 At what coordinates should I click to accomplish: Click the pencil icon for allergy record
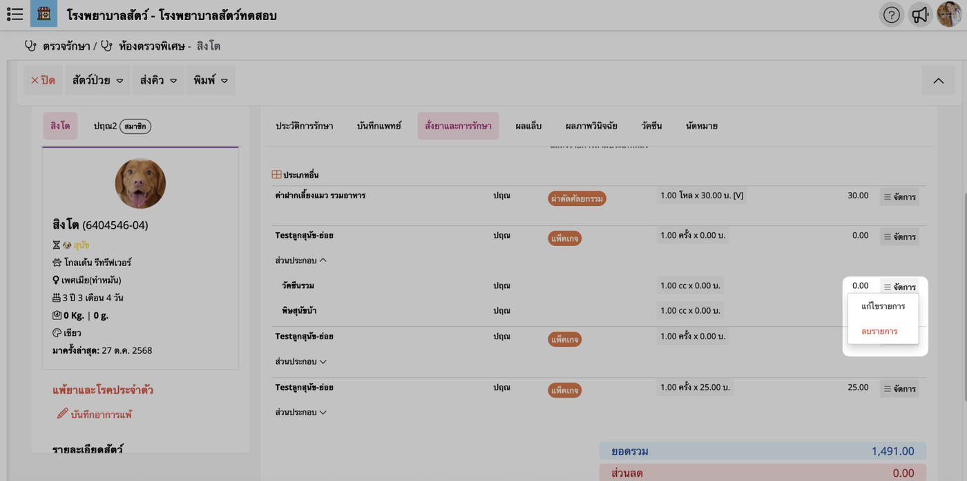62,413
